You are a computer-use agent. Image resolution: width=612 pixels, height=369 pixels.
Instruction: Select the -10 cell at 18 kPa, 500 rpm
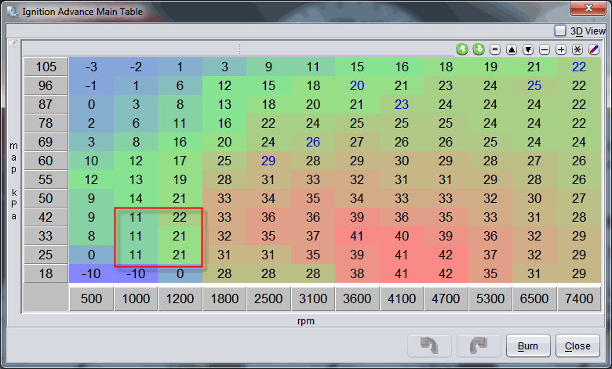tap(91, 273)
